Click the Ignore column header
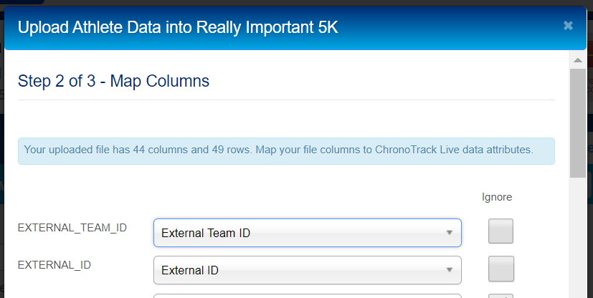The width and height of the screenshot is (593, 298). coord(497,197)
